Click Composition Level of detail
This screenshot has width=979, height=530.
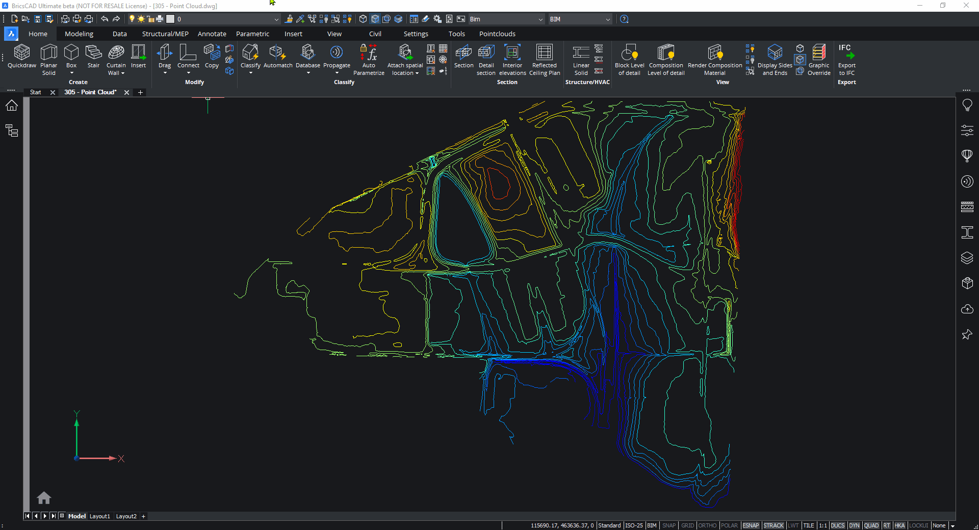point(666,60)
